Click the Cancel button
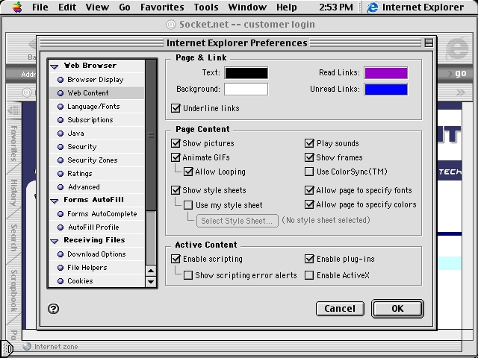 (x=340, y=309)
